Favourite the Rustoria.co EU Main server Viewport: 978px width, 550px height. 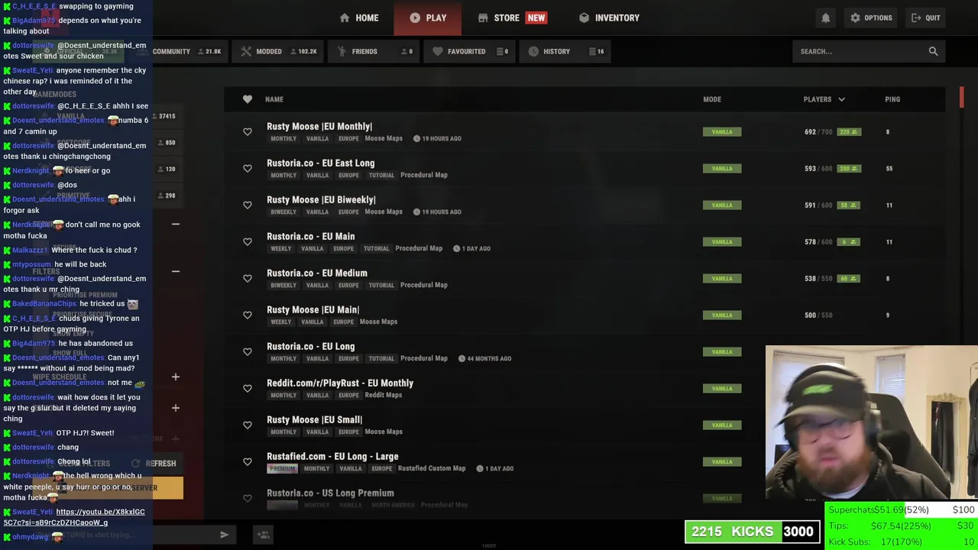247,242
